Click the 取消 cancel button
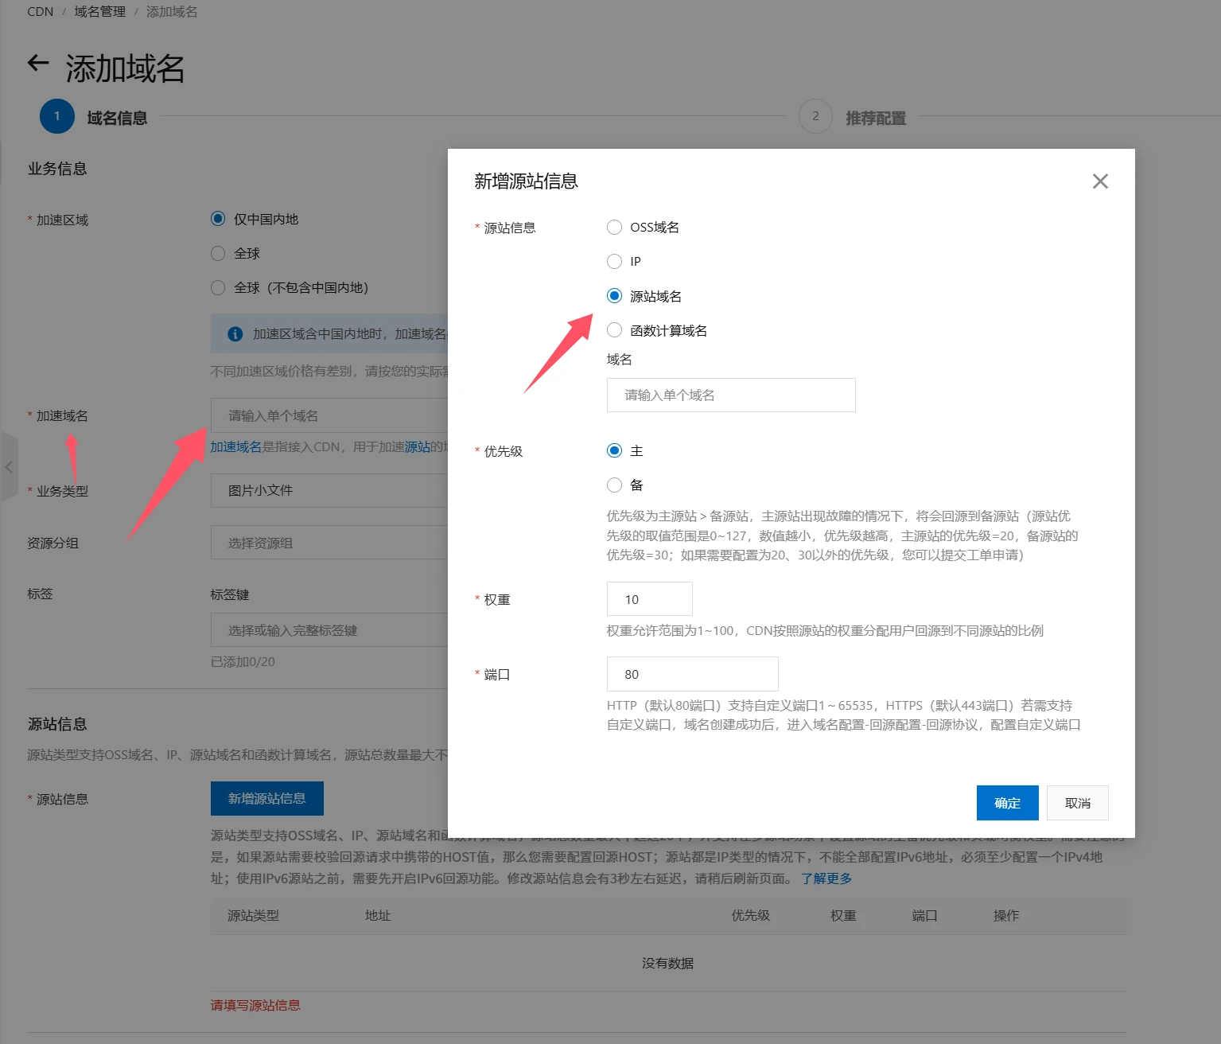The image size is (1221, 1044). pyautogui.click(x=1077, y=803)
